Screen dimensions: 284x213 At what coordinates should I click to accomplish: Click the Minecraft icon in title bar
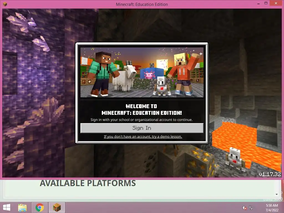pyautogui.click(x=5, y=4)
